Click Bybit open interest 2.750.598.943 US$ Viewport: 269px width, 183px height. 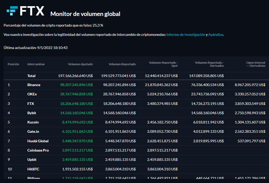pyautogui.click(x=250, y=113)
